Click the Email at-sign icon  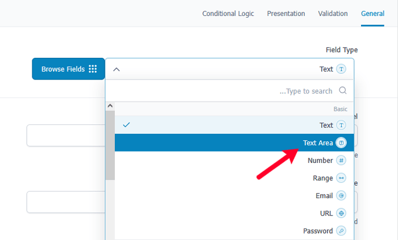[341, 196]
